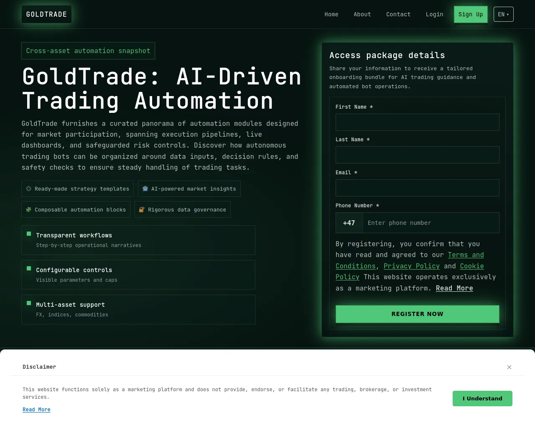Focus the First Name input field
Image resolution: width=535 pixels, height=428 pixels.
tap(417, 122)
